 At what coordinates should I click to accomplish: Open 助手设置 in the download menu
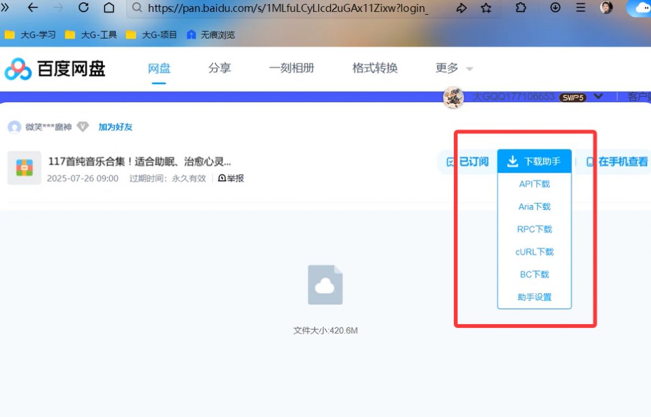tap(534, 296)
